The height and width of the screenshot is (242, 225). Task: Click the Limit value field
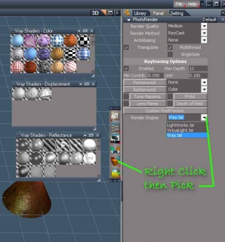(x=198, y=76)
